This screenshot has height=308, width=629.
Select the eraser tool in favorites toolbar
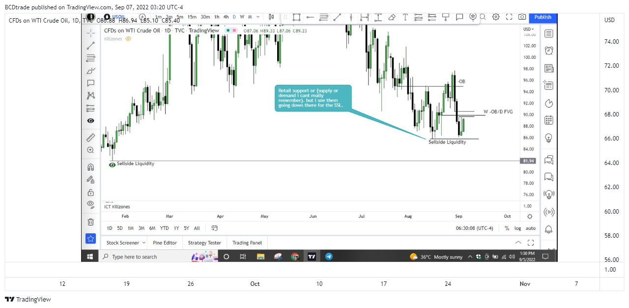coord(392,17)
